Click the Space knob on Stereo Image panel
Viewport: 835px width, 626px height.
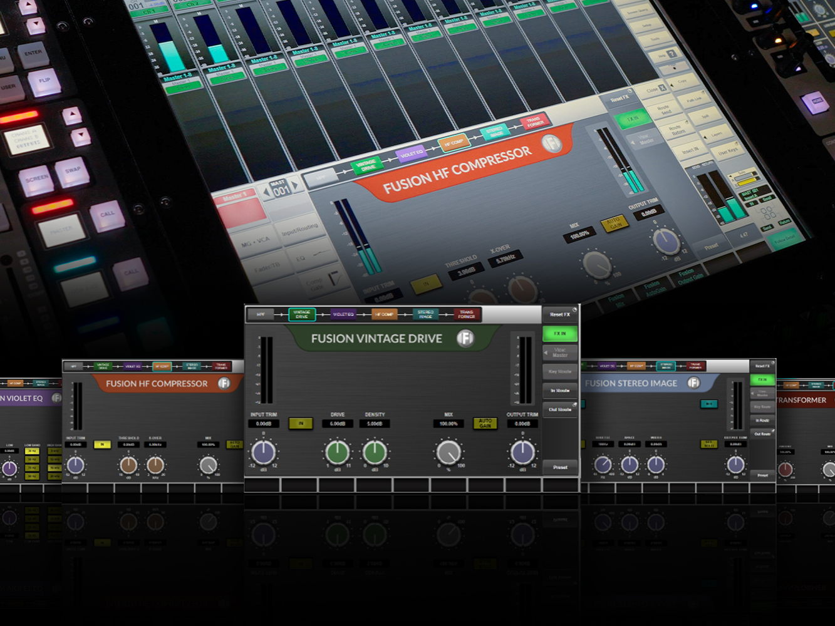point(630,464)
